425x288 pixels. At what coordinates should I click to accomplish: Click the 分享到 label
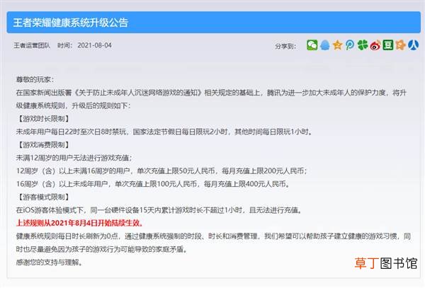coord(285,46)
